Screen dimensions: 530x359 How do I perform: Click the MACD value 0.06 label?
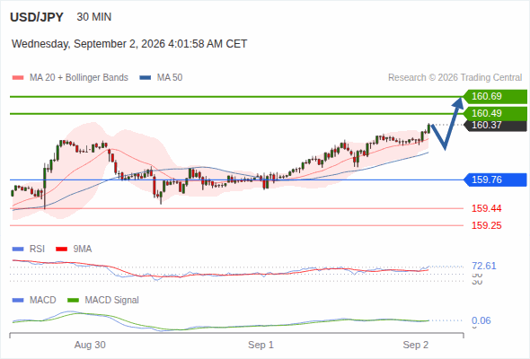(x=481, y=320)
